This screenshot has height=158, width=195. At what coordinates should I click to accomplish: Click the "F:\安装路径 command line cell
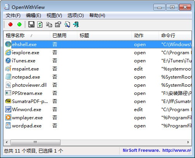pyautogui.click(x=176, y=93)
